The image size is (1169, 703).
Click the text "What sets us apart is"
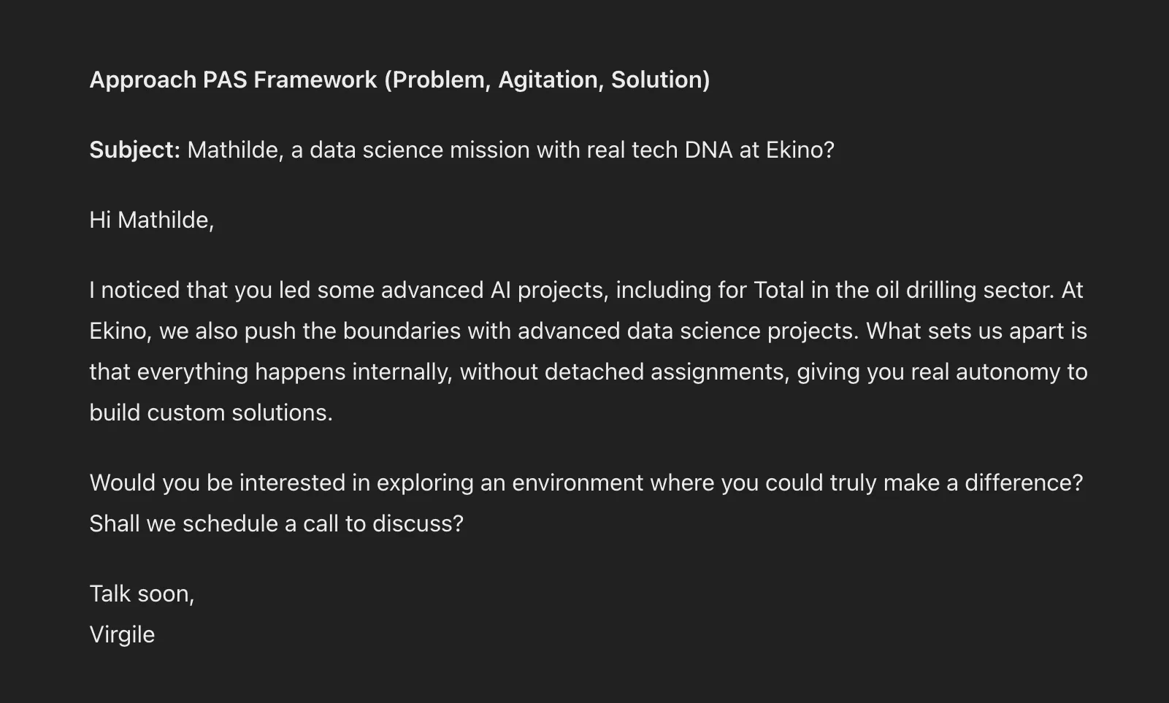click(976, 331)
